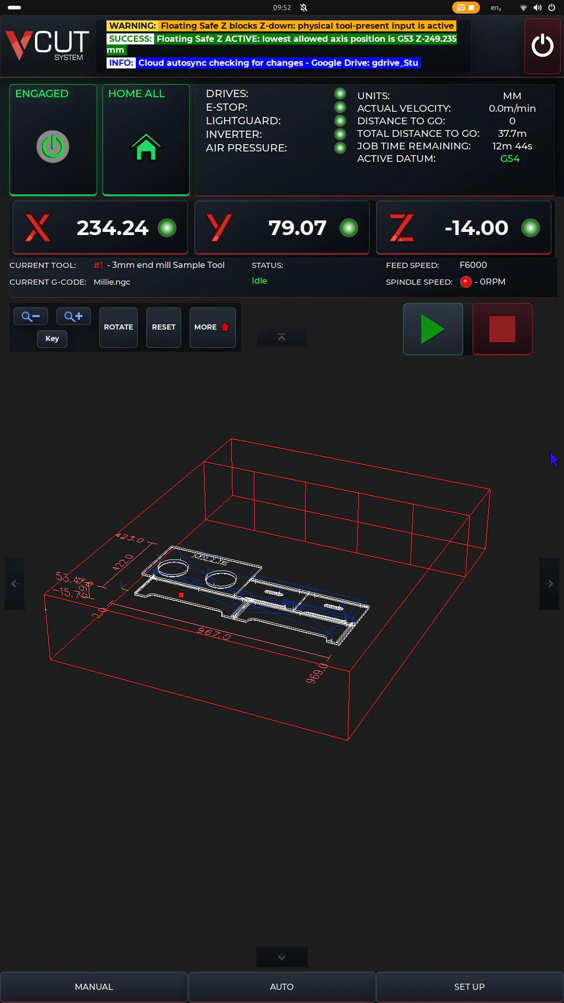Click the Y axis value 79.07
This screenshot has height=1003, width=564.
coord(297,228)
